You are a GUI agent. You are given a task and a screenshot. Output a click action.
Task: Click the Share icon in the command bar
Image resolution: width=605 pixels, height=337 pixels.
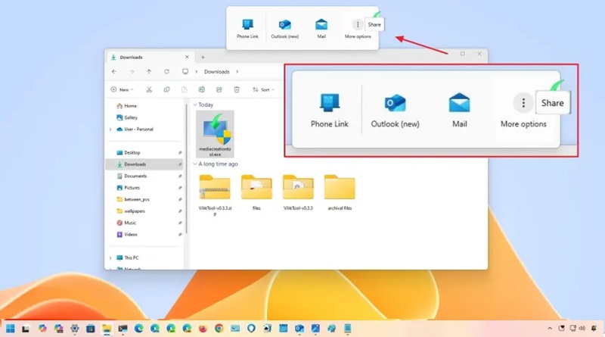pyautogui.click(x=219, y=89)
